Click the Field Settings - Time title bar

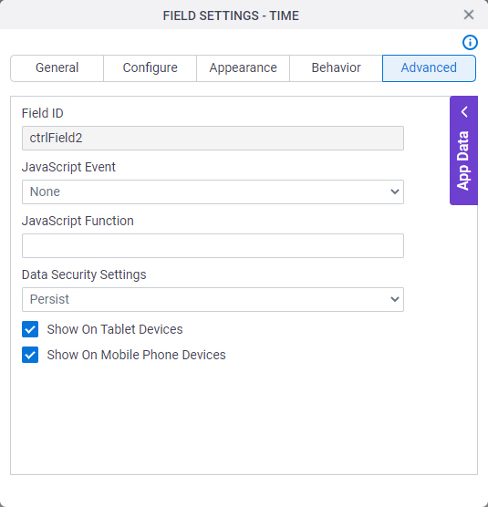(x=231, y=16)
